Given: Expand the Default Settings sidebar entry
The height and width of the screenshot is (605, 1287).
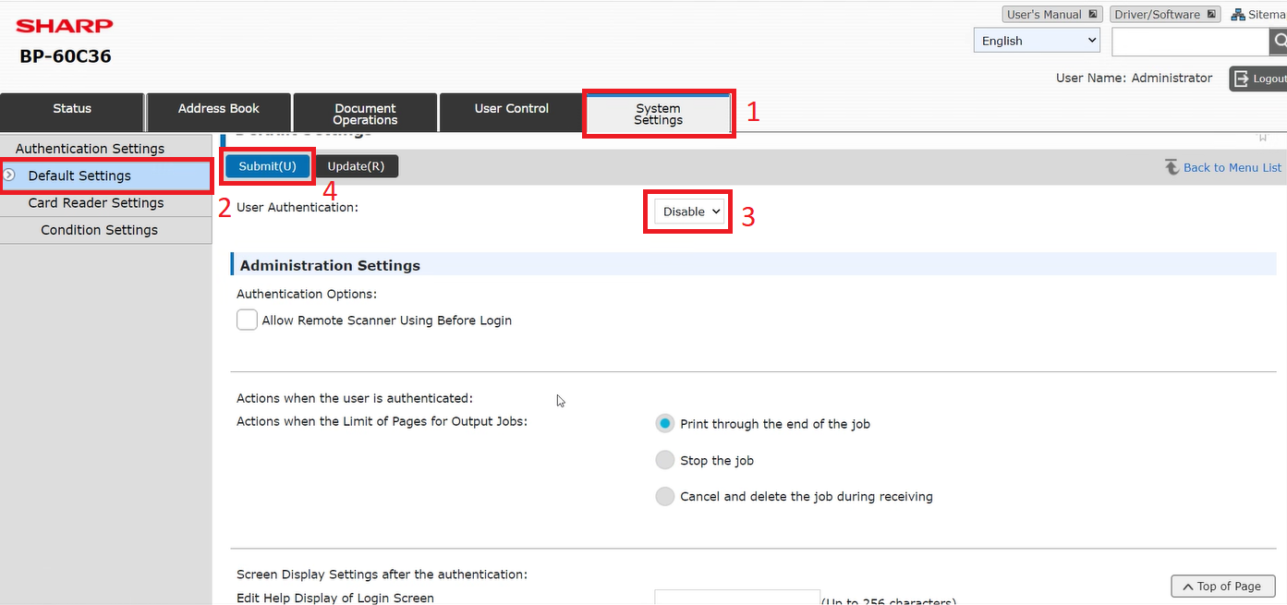Looking at the screenshot, I should coord(9,175).
